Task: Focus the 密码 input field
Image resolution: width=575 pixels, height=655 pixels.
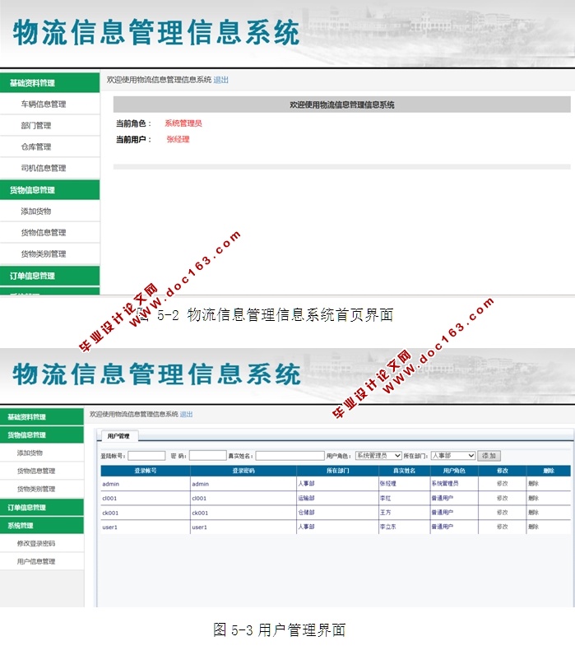Action: 208,456
